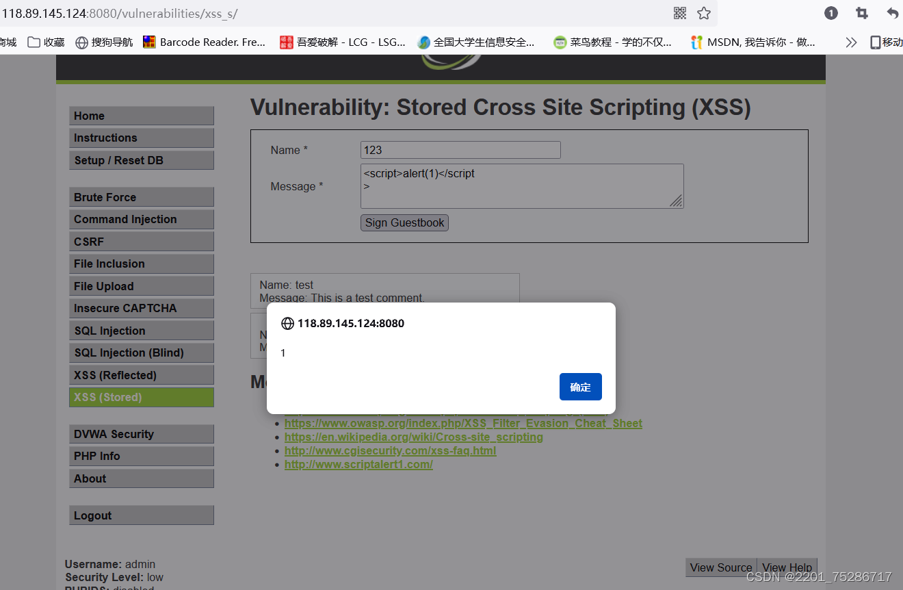Click the 'Security Level: low' status text
The image size is (903, 590).
[x=114, y=577]
